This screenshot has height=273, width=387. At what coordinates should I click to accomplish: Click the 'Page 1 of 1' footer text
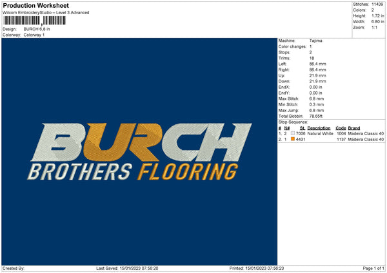[373, 268]
